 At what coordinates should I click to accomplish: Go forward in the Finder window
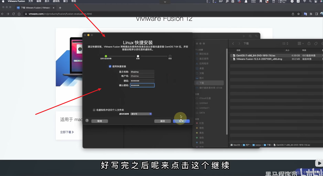239,43
